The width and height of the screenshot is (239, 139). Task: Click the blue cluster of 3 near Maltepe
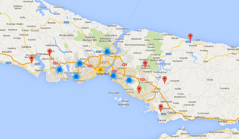tap(129, 80)
